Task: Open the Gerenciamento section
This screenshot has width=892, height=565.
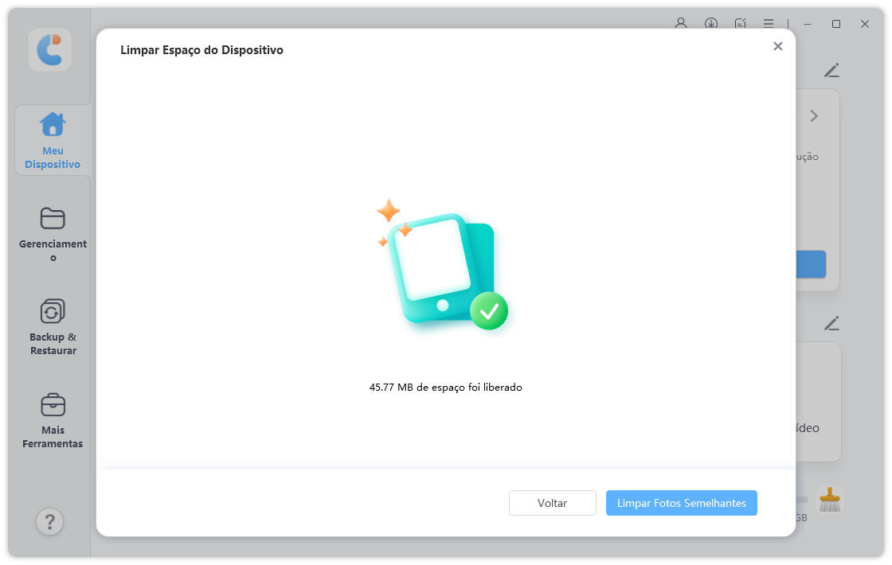Action: coord(53,234)
